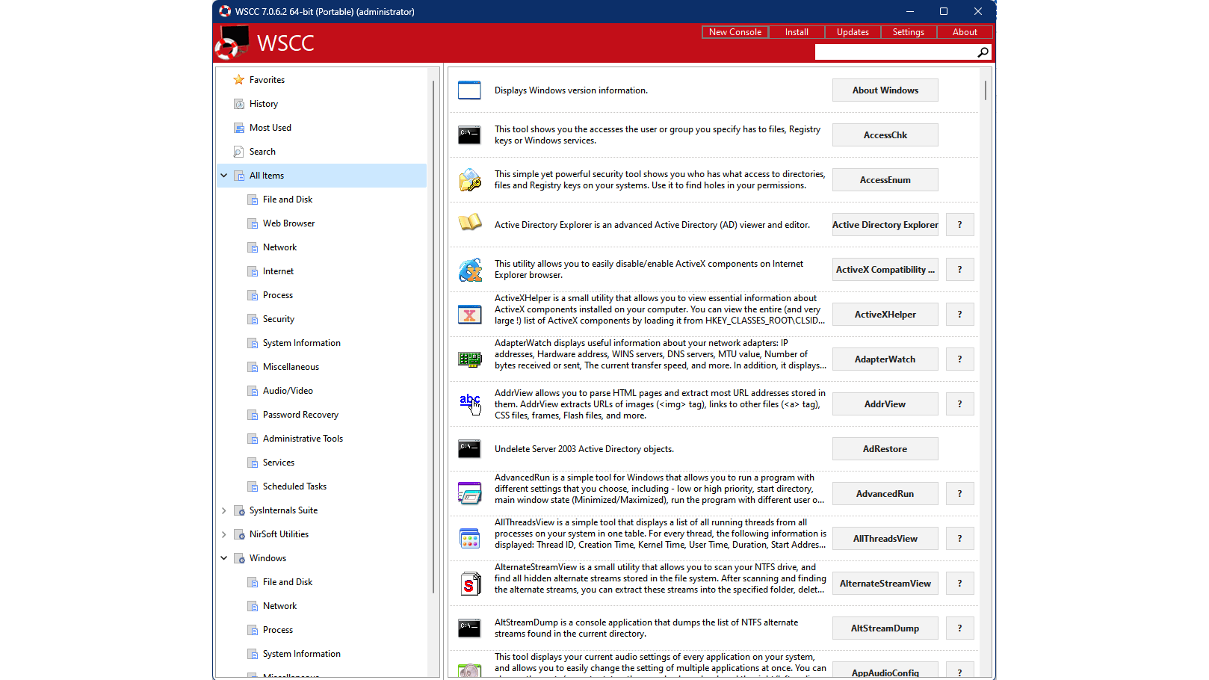This screenshot has height=680, width=1209.
Task: Open help for Active Directory Explorer
Action: click(960, 225)
